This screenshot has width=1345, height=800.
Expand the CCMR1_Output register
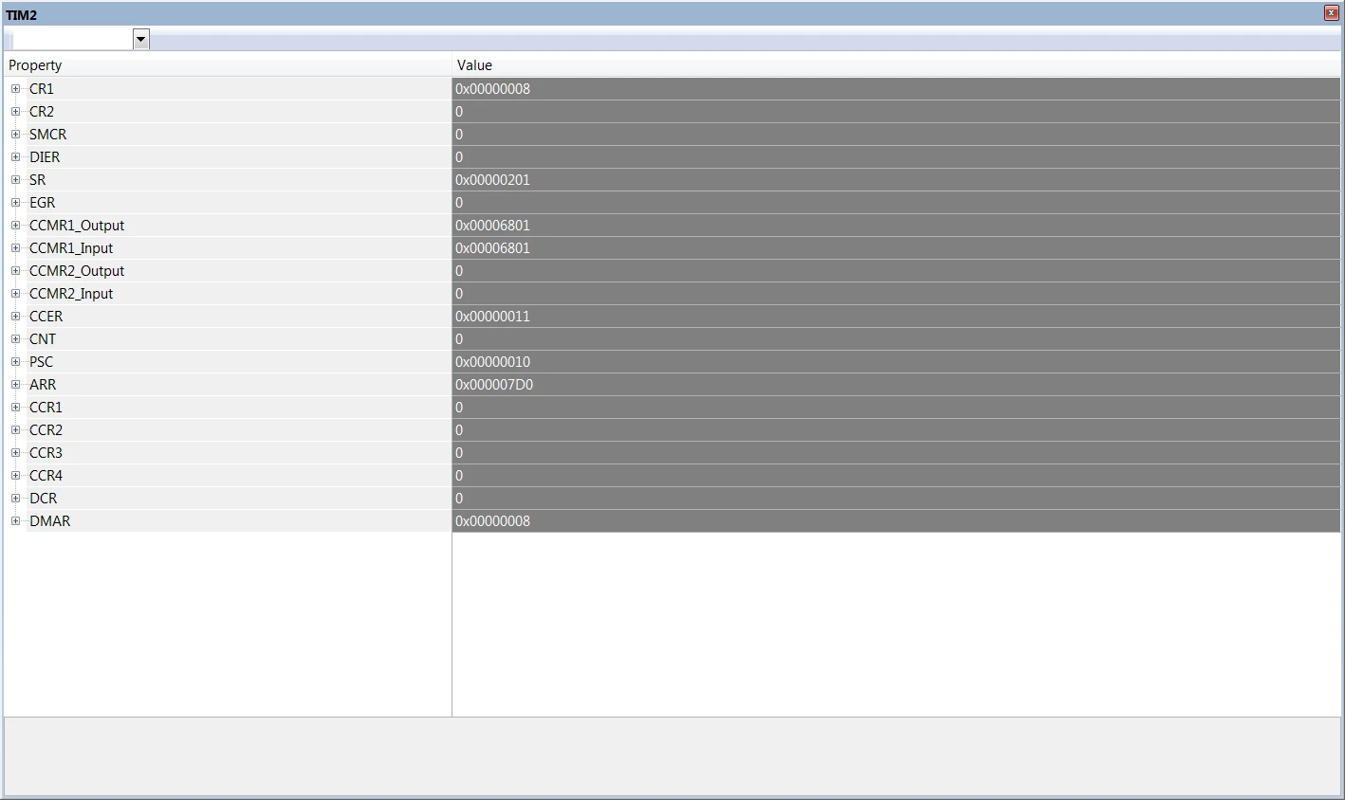click(15, 226)
